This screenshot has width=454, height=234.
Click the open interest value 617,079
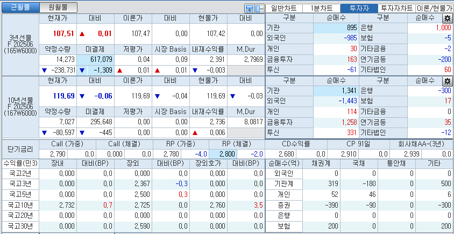101,60
